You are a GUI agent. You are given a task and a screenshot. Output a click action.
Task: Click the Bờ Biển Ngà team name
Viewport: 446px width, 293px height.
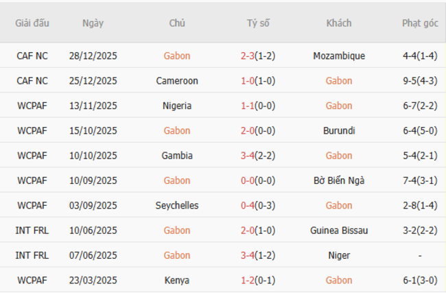coord(338,180)
